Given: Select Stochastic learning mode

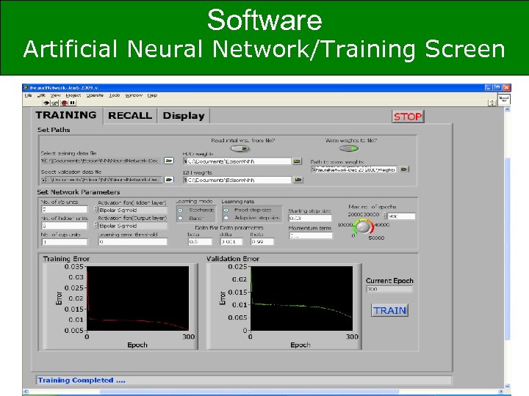Looking at the screenshot, I should click(x=180, y=210).
